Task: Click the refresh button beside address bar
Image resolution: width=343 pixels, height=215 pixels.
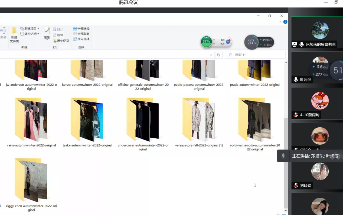Action: coord(219,55)
